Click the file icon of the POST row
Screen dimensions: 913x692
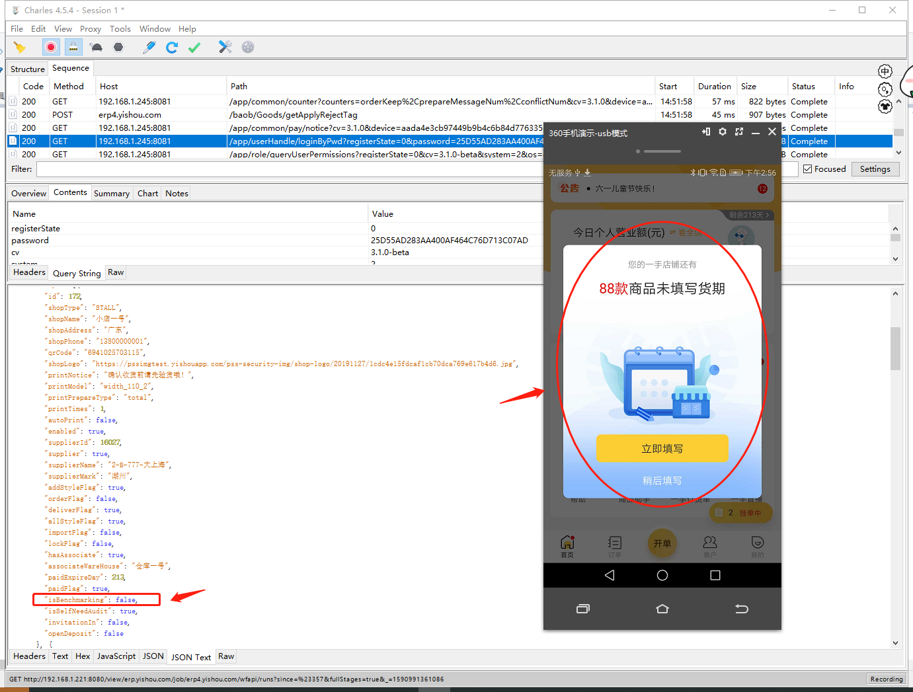point(13,115)
